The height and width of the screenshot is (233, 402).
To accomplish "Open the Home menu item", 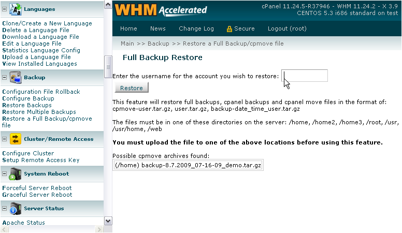I will click(x=128, y=29).
